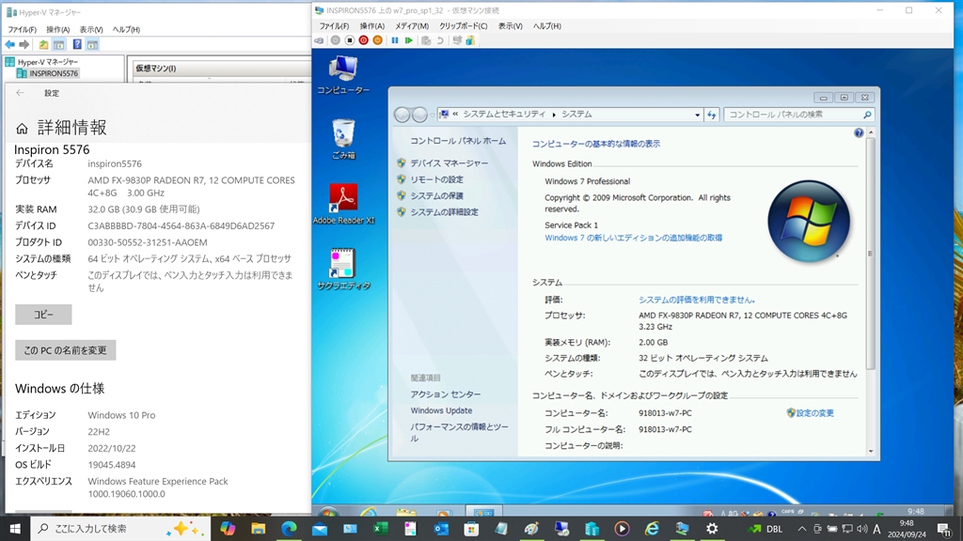Image resolution: width=963 pixels, height=541 pixels.
Task: Toggle action pane icon in Hyper-V Manager toolbar
Action: [93, 45]
